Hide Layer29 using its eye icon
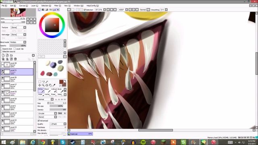The height and width of the screenshot is (145, 258). [2, 99]
